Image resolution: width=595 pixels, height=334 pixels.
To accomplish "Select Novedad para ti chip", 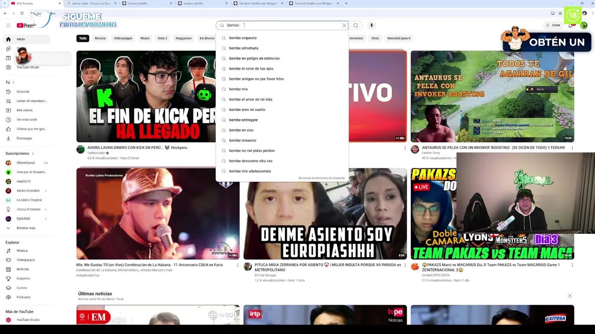I will point(399,38).
